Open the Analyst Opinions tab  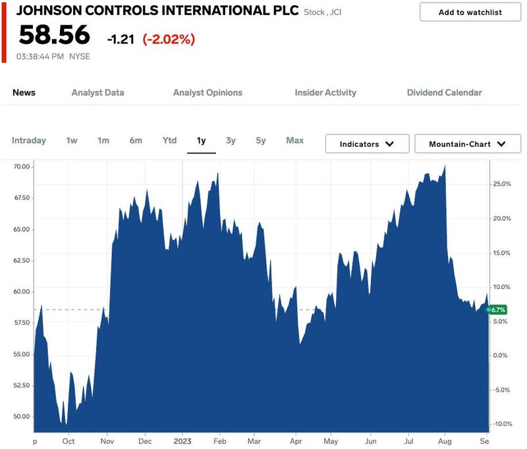tap(208, 93)
